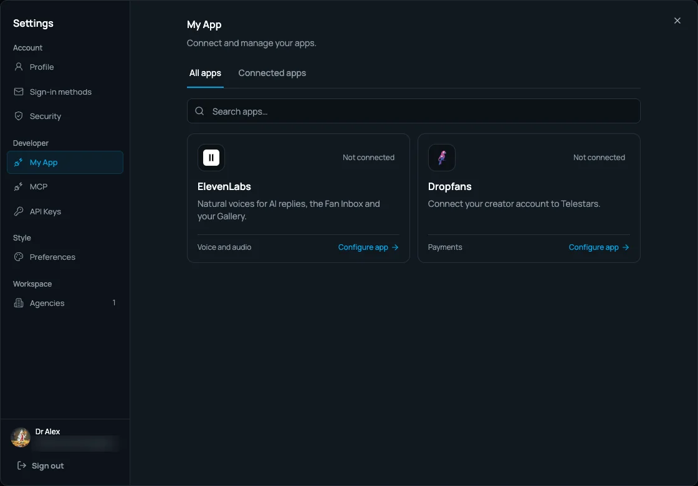Click the Dr Alex user name
Image resolution: width=698 pixels, height=486 pixels.
pyautogui.click(x=47, y=431)
